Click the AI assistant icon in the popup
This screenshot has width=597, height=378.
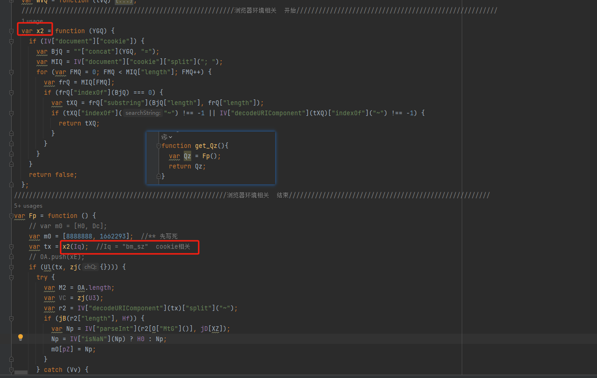coord(164,137)
